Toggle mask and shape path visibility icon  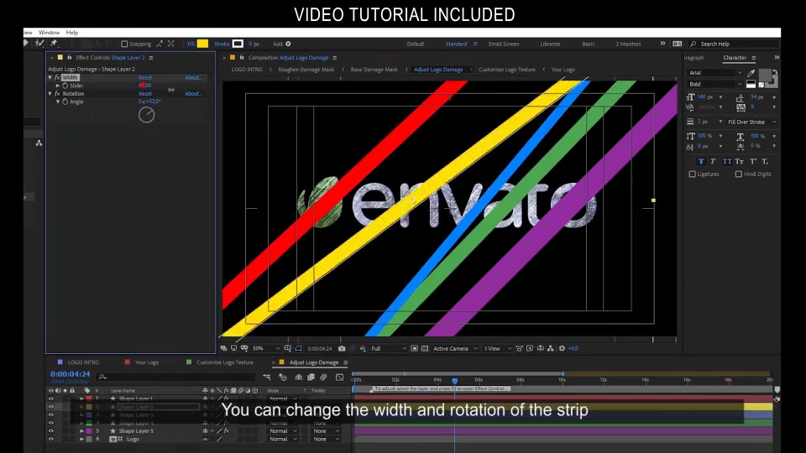tap(298, 348)
